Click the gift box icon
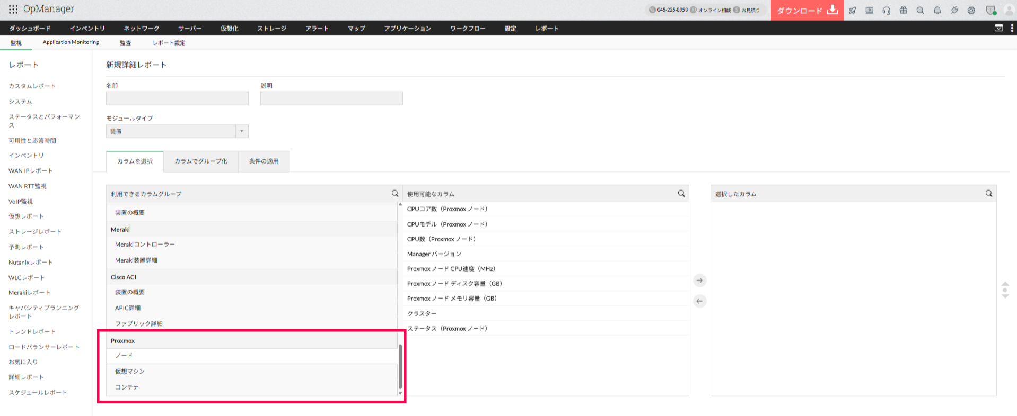 tap(903, 10)
